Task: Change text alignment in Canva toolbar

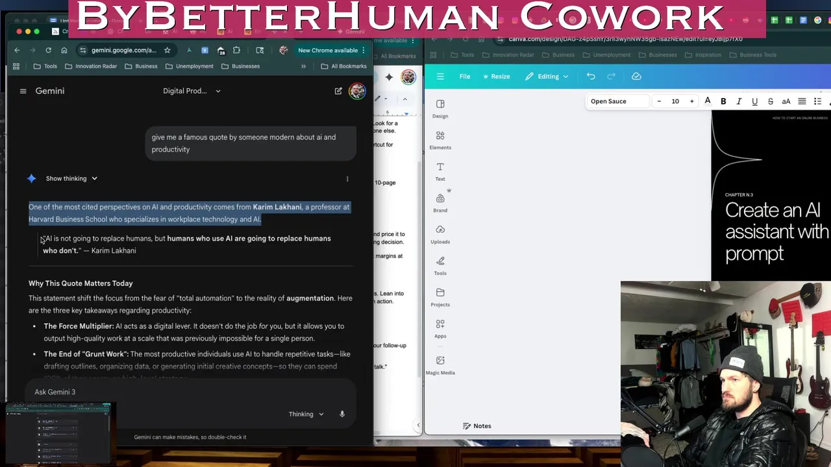Action: (802, 101)
